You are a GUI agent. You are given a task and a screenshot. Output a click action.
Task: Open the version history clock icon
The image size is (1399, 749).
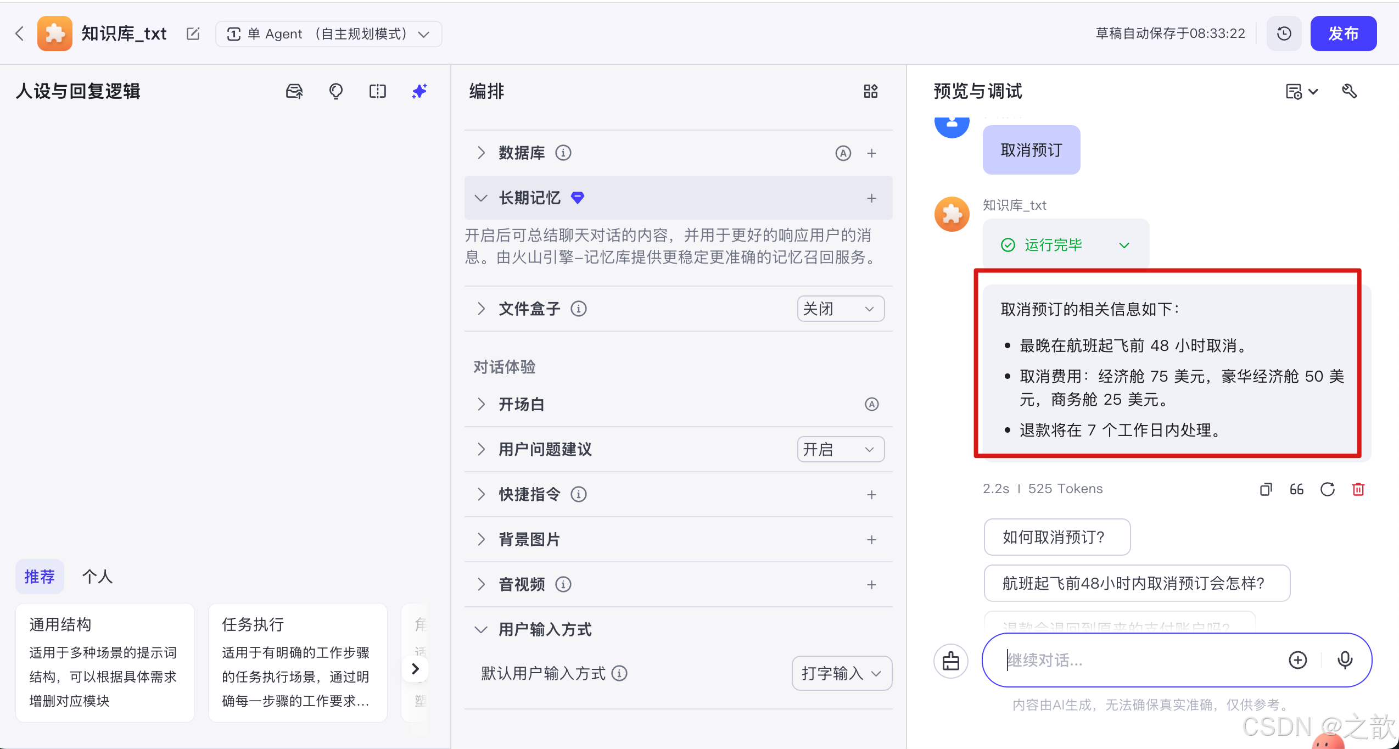[x=1284, y=33]
